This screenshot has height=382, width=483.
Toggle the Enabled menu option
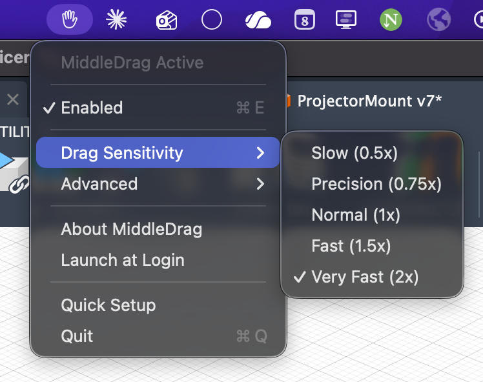click(x=92, y=108)
